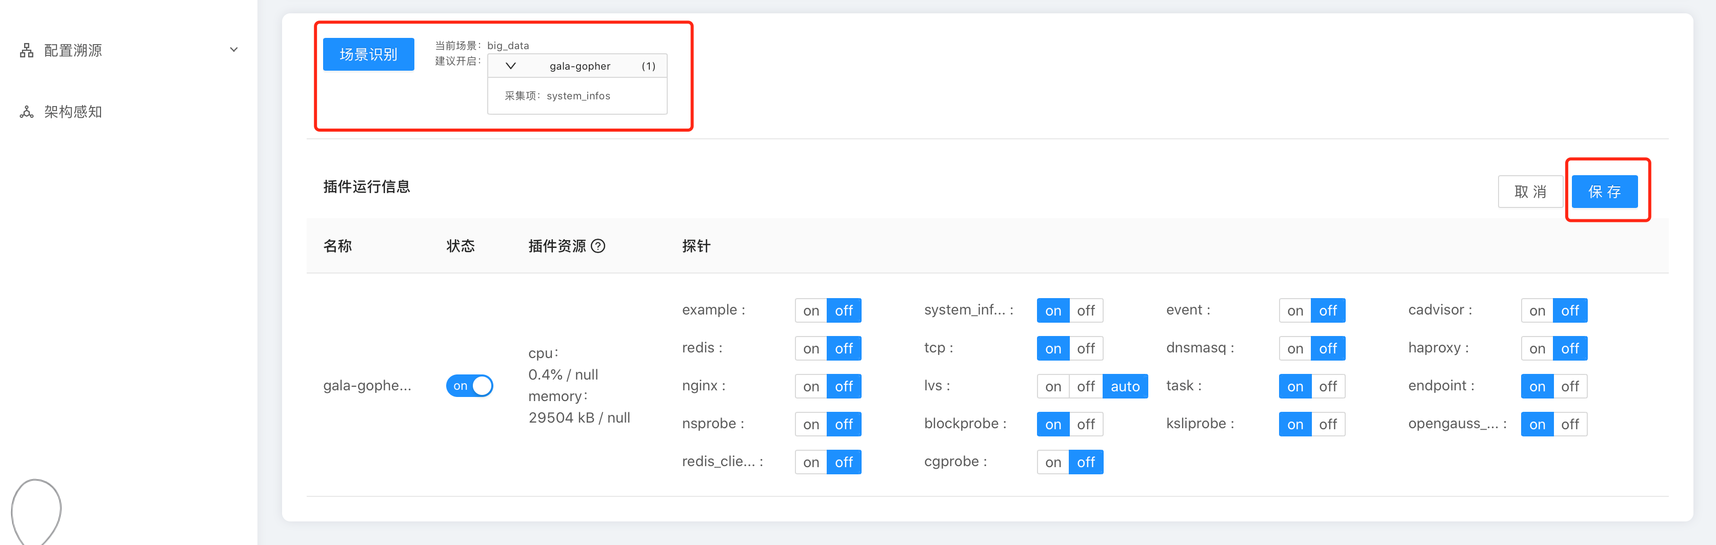Image resolution: width=1716 pixels, height=545 pixels.
Task: Collapse the gala-gopher suggestion panel arrow
Action: pyautogui.click(x=511, y=66)
